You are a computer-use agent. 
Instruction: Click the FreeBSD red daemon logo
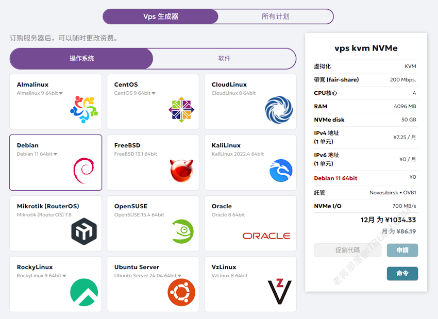pos(181,171)
